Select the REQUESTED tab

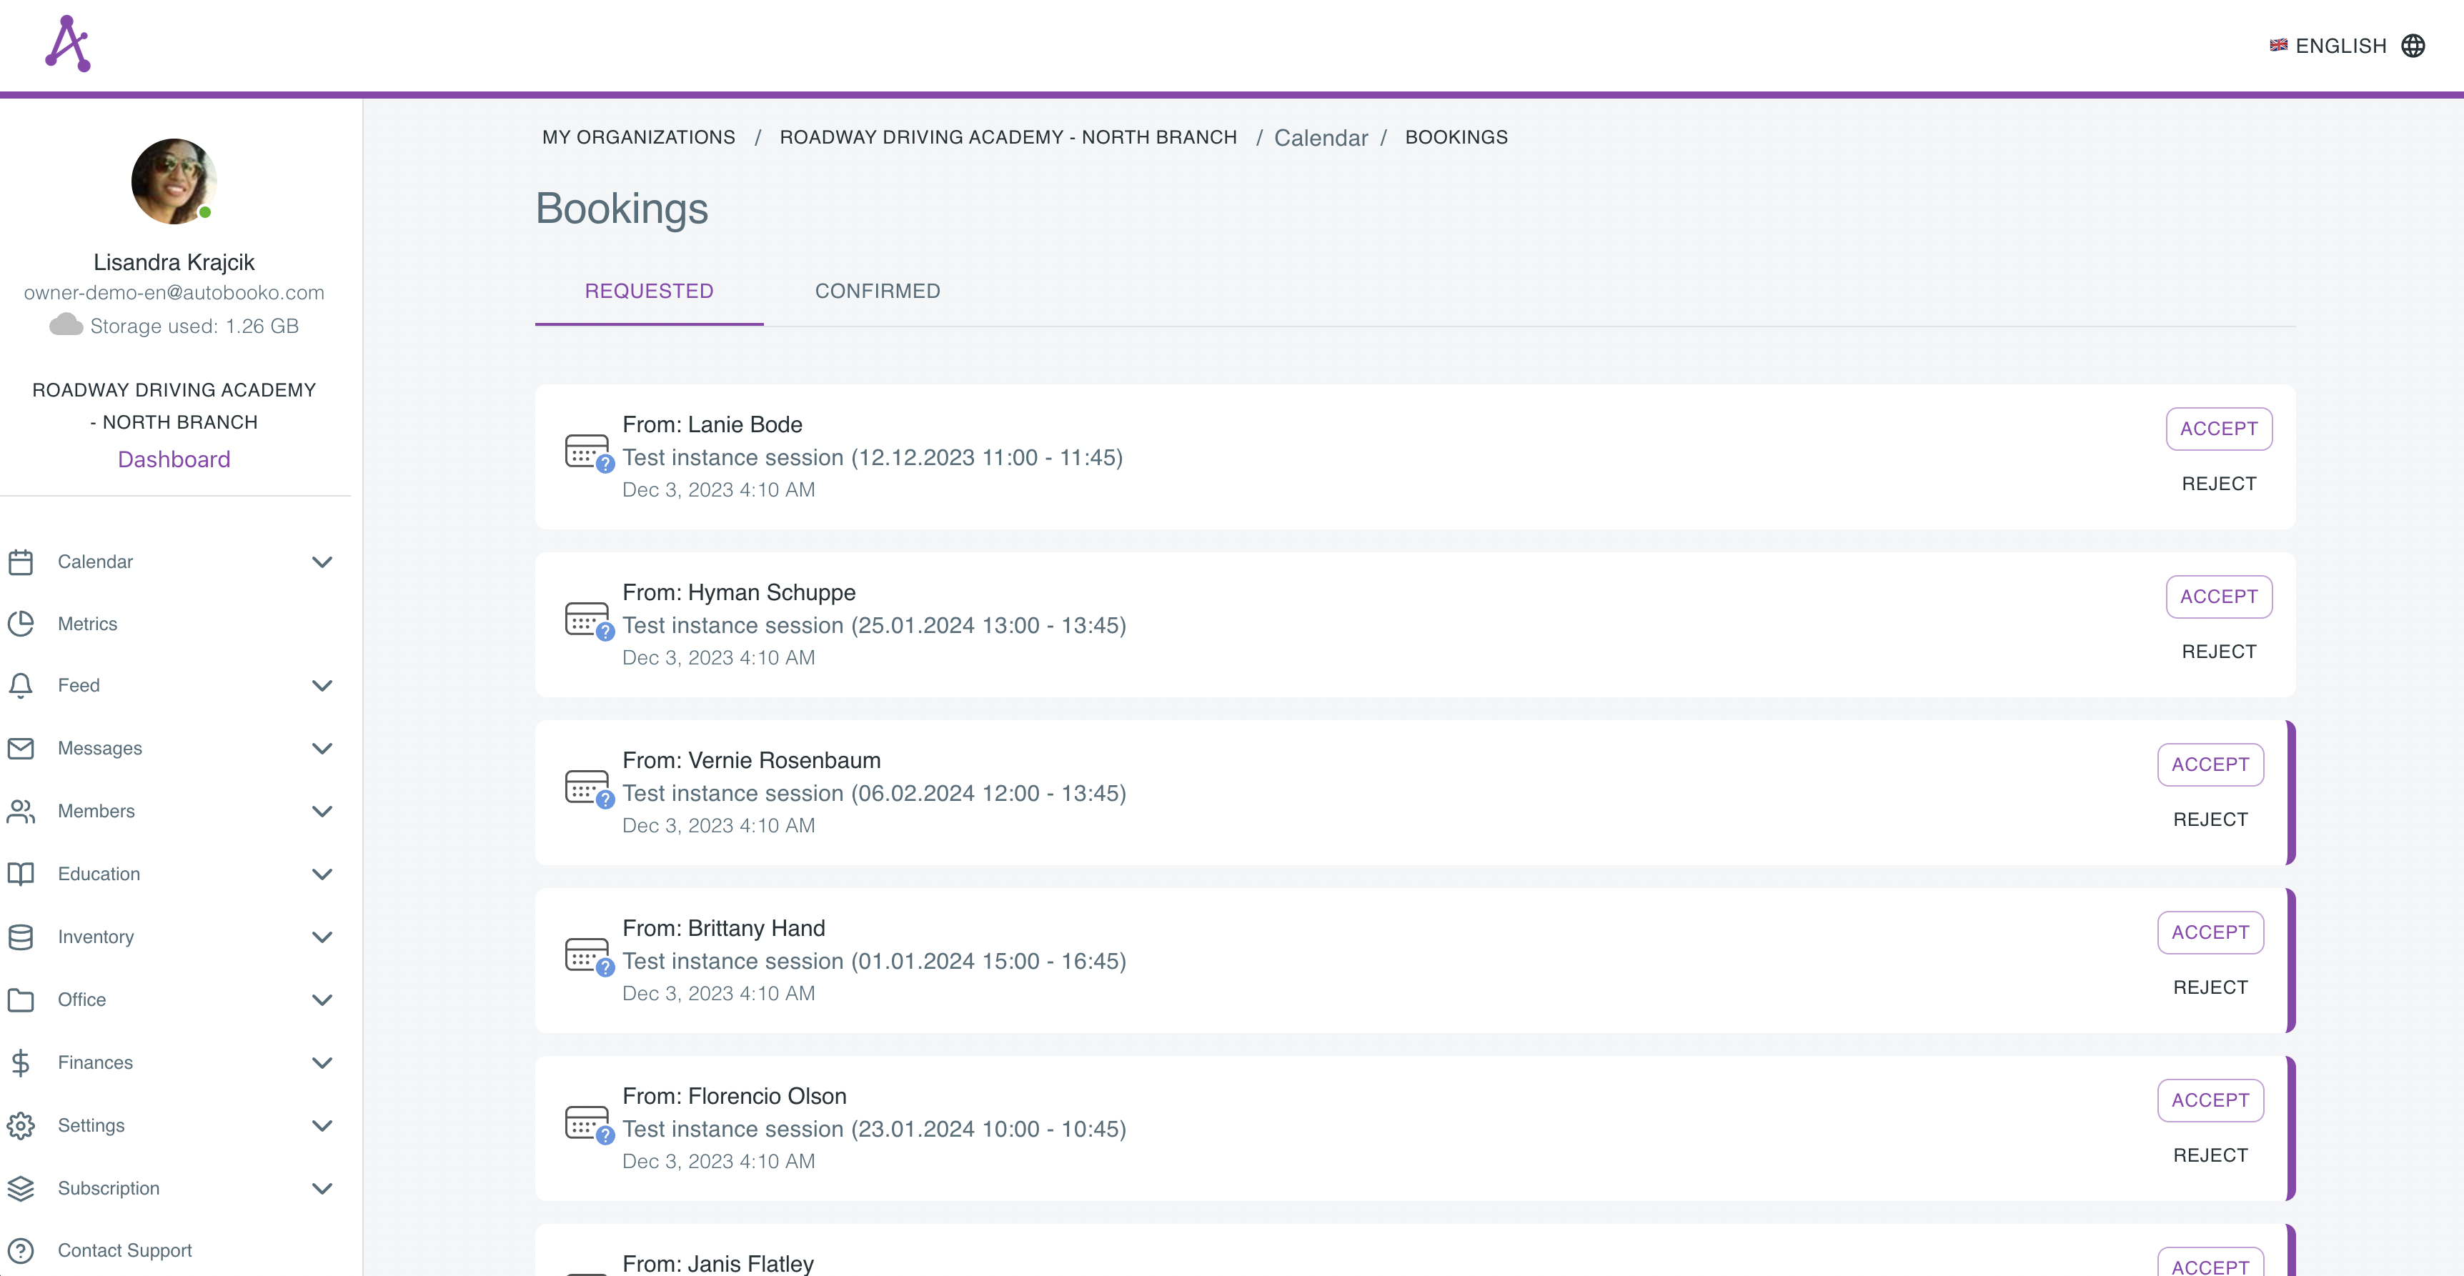[649, 291]
